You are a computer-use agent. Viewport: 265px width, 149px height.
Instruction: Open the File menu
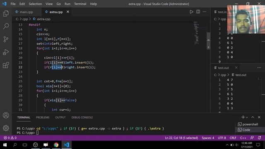tap(13, 4)
